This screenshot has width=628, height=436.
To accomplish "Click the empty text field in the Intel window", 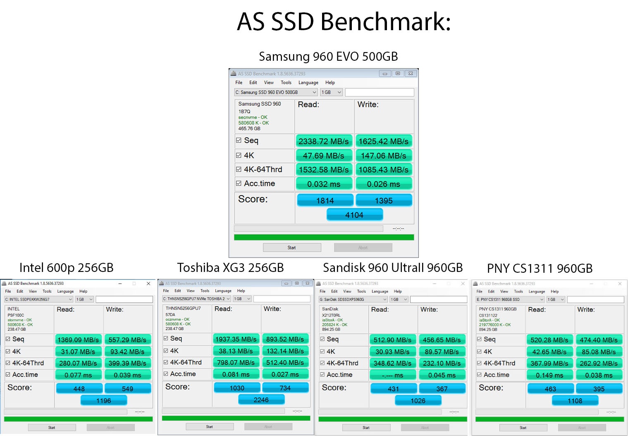I will click(x=124, y=299).
